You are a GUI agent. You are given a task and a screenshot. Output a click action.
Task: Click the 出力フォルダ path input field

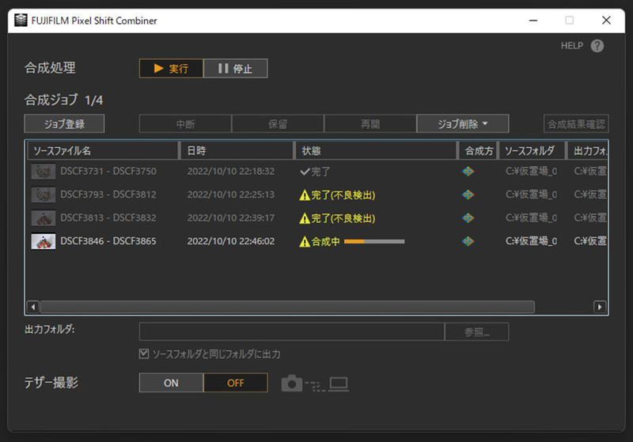(x=292, y=332)
